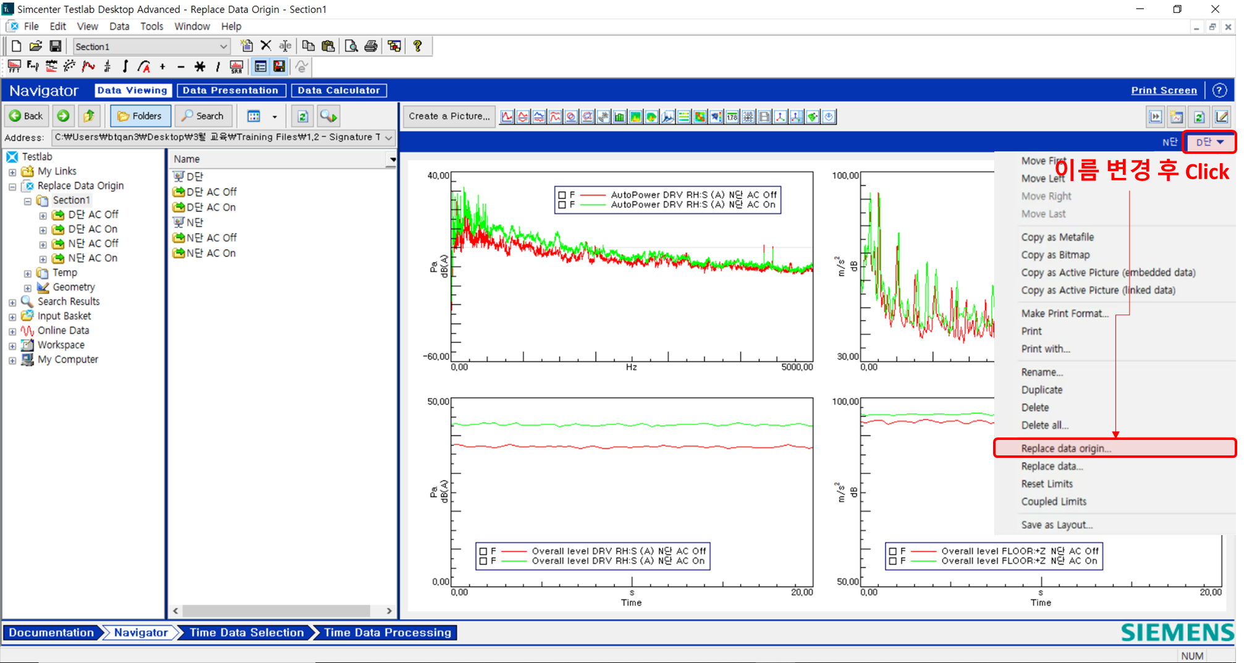Open geometry axes display icon
The image size is (1244, 663).
pos(780,117)
